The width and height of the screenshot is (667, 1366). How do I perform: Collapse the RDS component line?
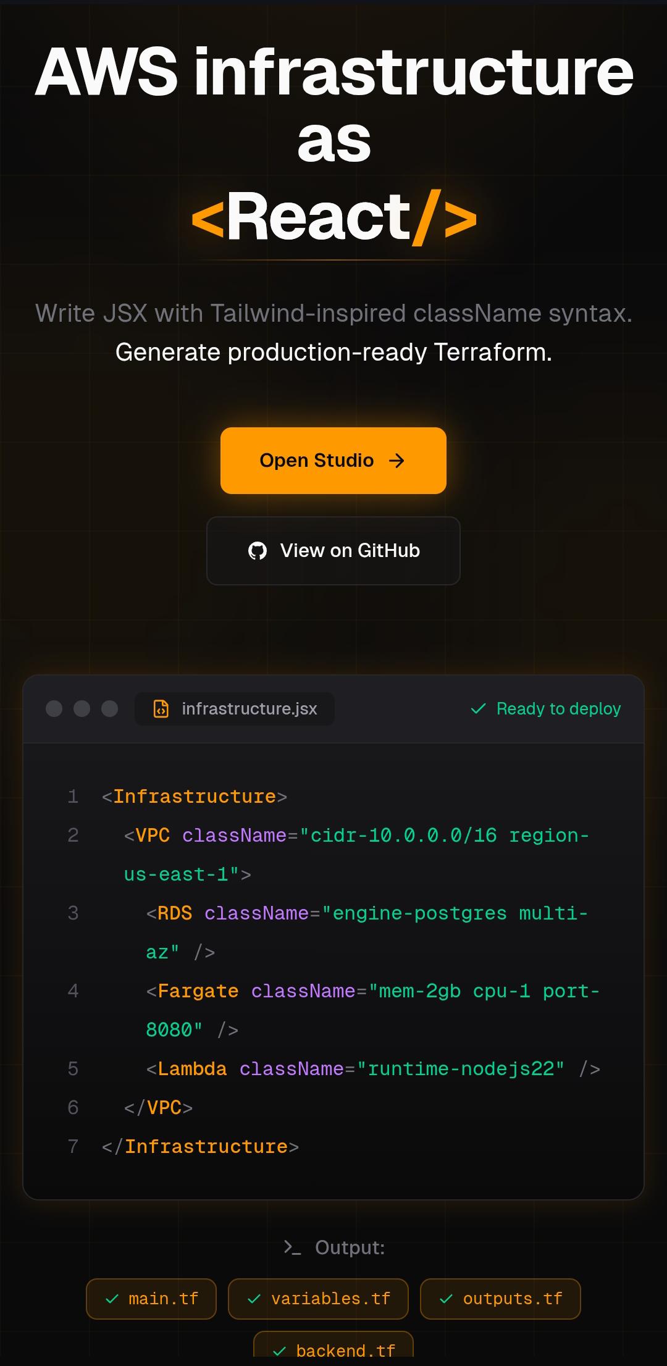tap(174, 913)
